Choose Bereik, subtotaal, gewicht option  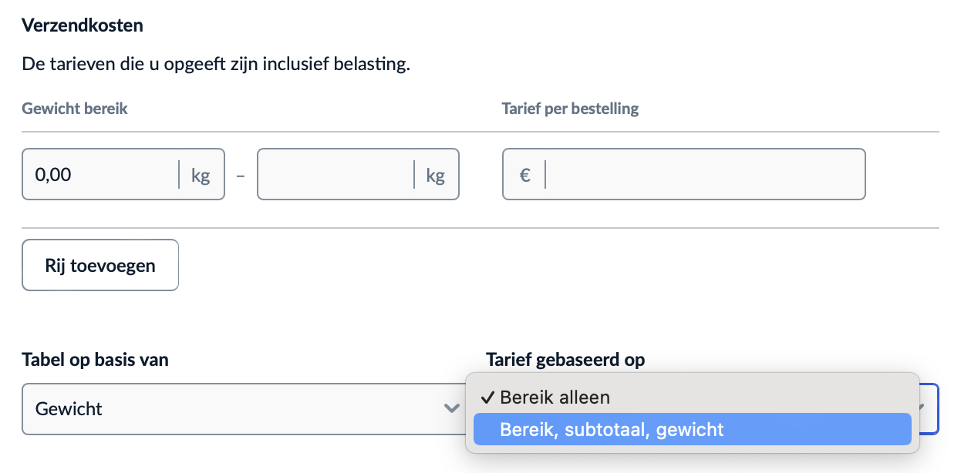click(x=612, y=429)
